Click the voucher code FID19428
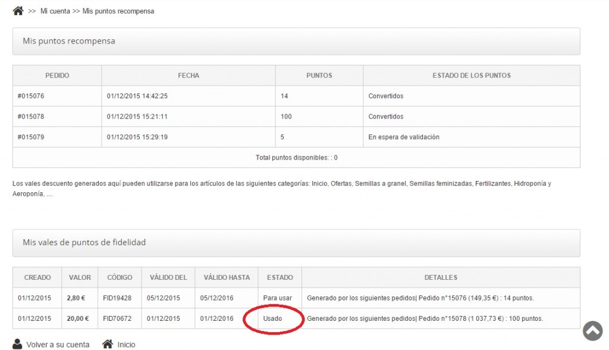 tap(117, 298)
